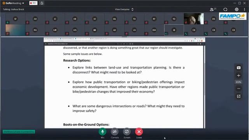This screenshot has height=140, width=249.
Task: Click the muted mic icon on RG tile
Action: tap(27, 34)
